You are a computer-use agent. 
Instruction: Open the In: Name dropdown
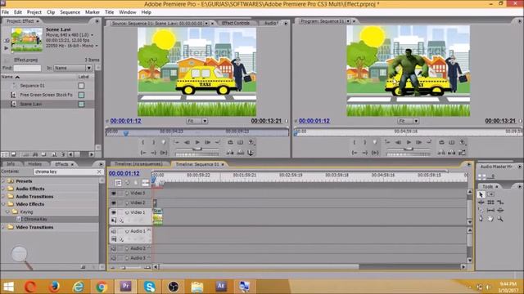click(73, 68)
